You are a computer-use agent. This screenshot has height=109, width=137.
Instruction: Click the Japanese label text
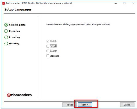[55, 56]
